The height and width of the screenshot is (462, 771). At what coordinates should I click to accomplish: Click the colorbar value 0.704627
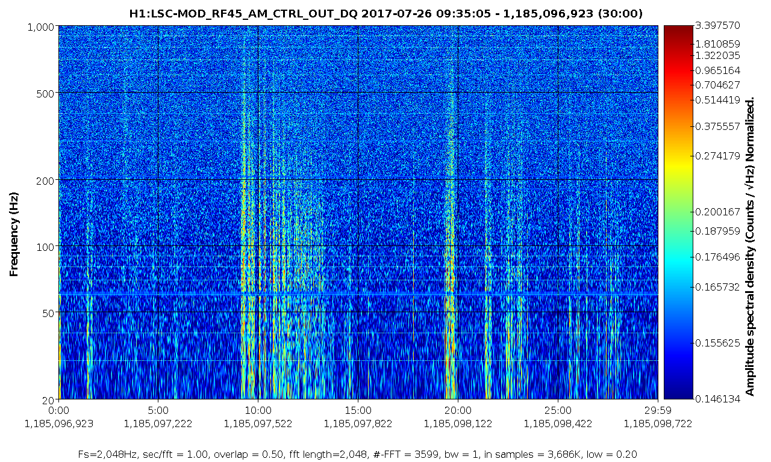(x=717, y=85)
